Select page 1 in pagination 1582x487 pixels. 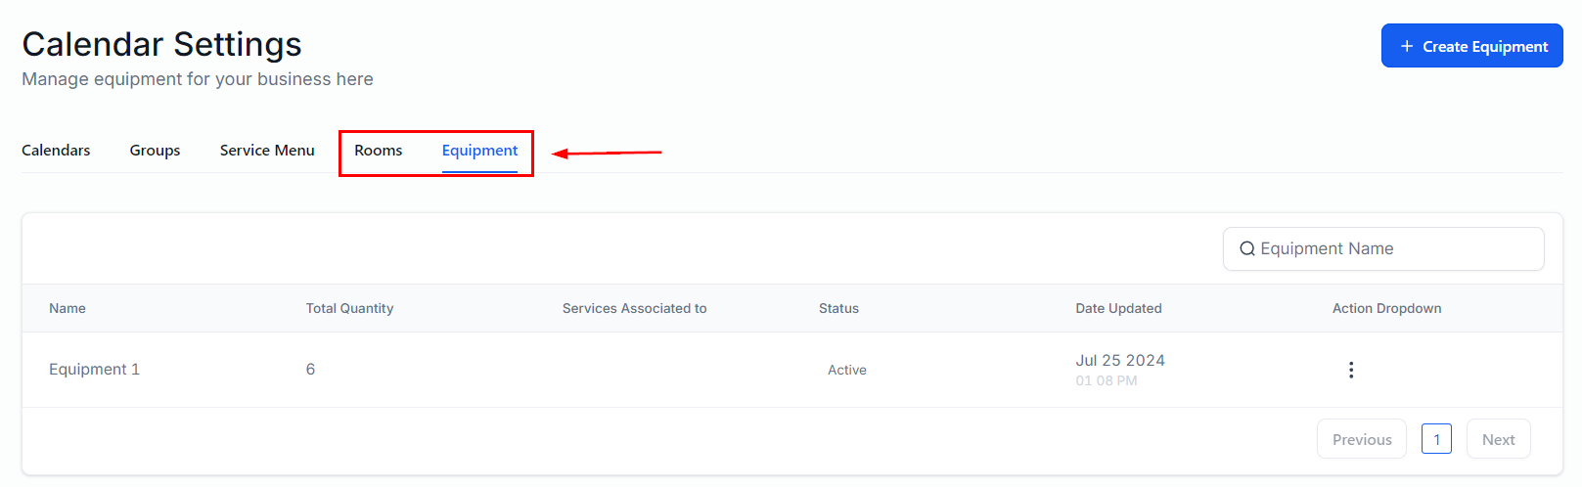click(x=1436, y=439)
